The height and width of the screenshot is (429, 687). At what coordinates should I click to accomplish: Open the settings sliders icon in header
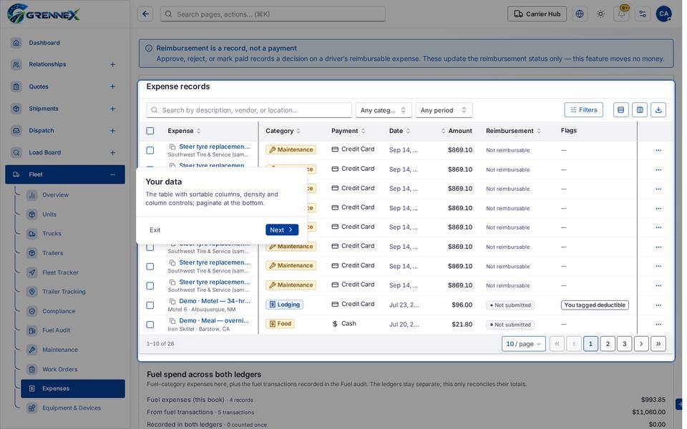[x=643, y=14]
